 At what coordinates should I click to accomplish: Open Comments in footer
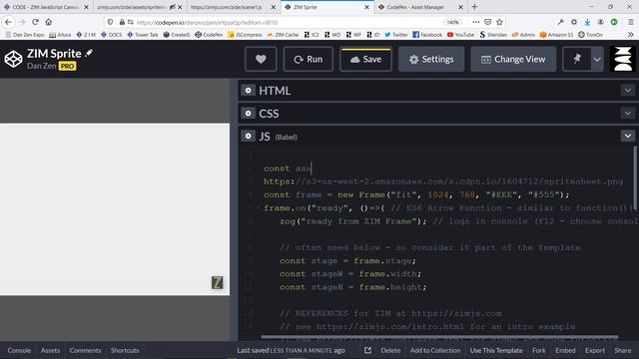[85, 350]
